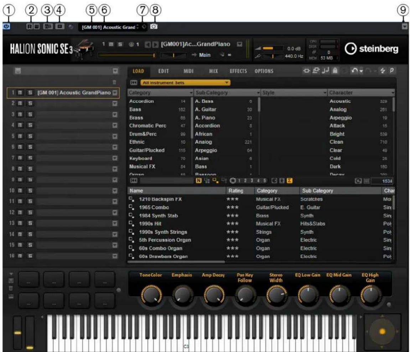The width and height of the screenshot is (410, 352).
Task: Open the top-right plug-in functions menu
Action: click(x=405, y=26)
